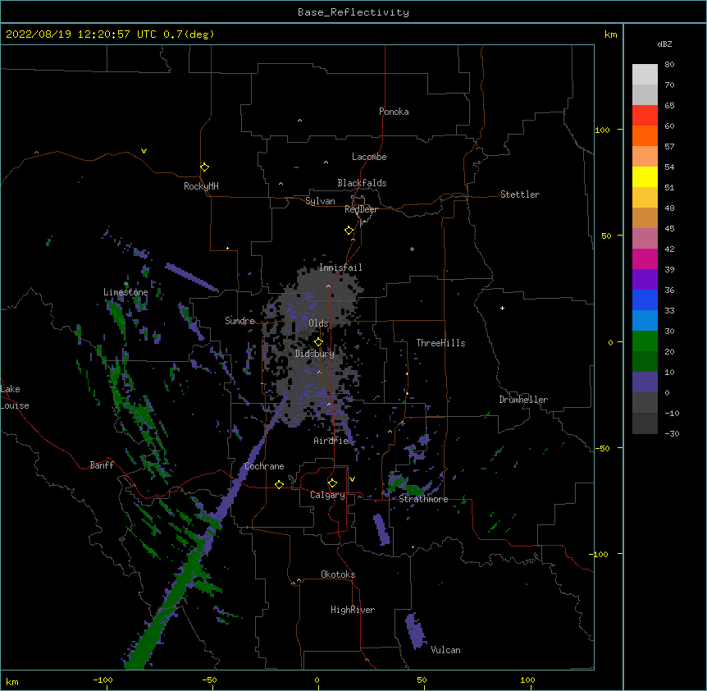
Task: Click the purple echo patch north of Vulcan
Action: [416, 631]
